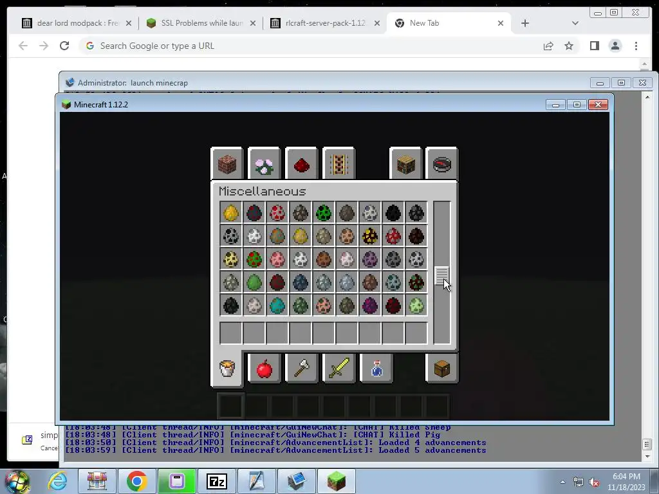659x494 pixels.
Task: Pick the yellow spawn egg in first row
Action: click(231, 213)
